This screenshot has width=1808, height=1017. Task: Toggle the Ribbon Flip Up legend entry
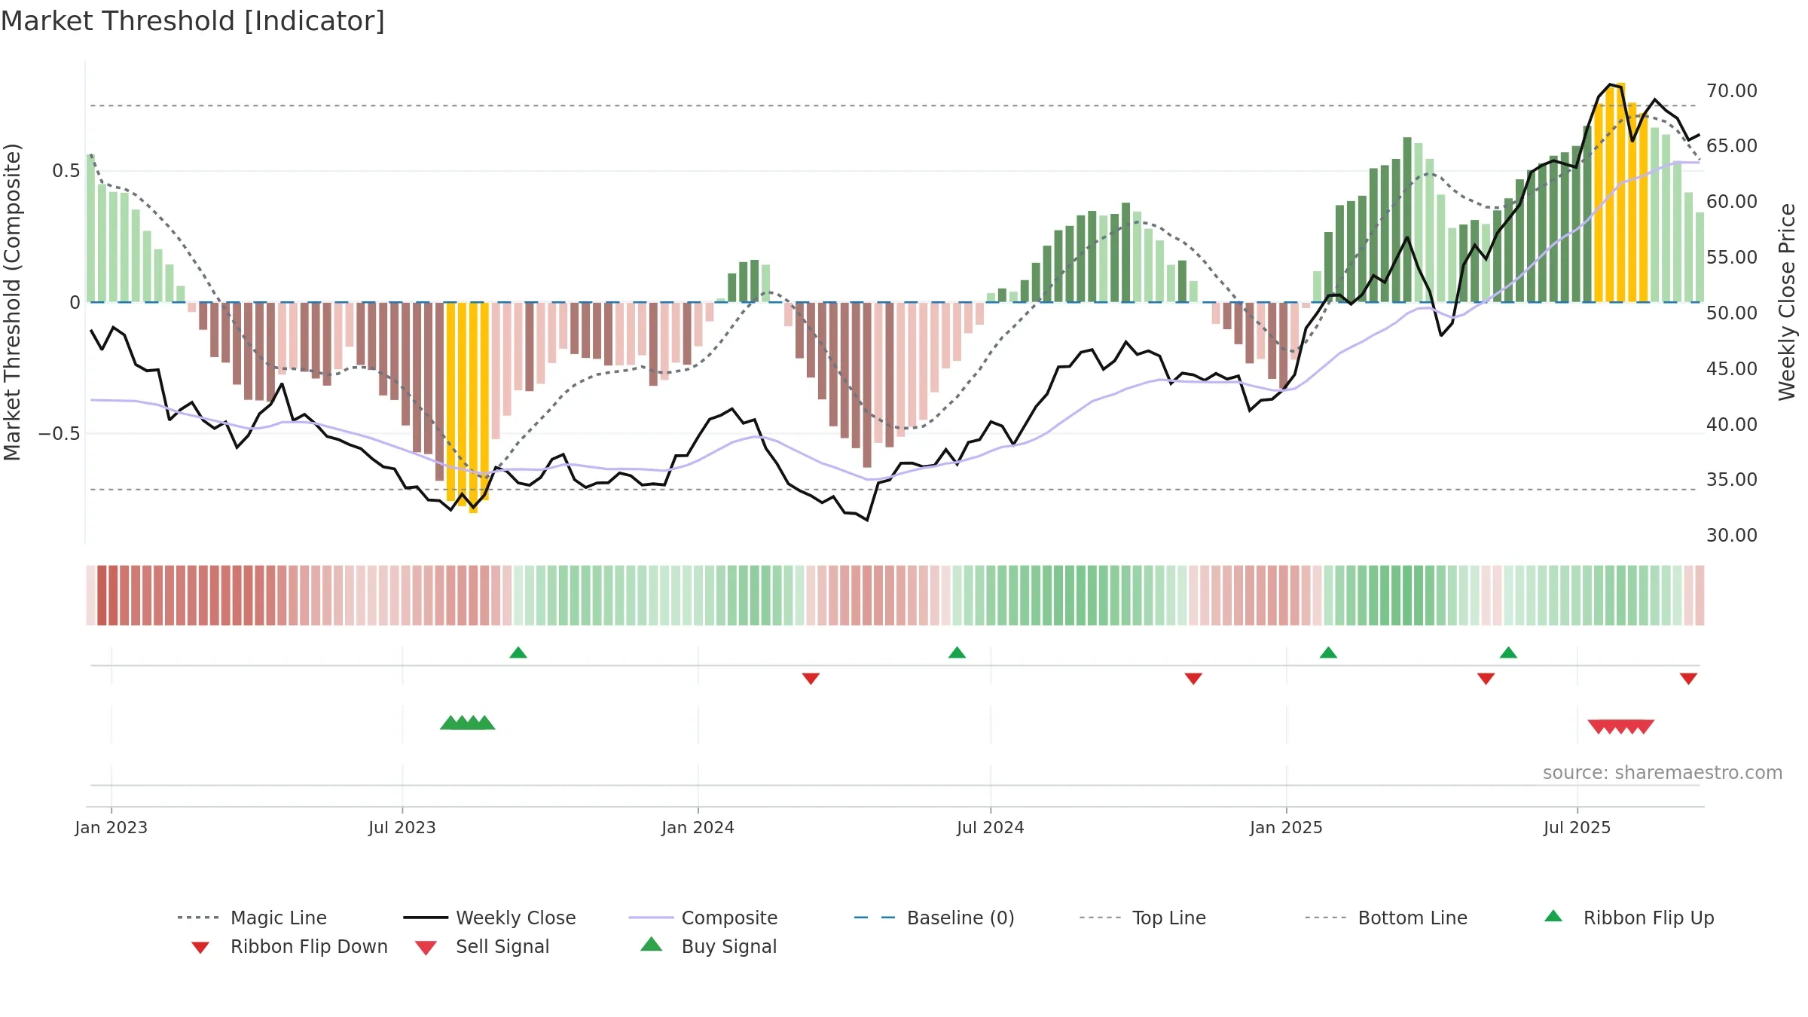(x=1629, y=918)
